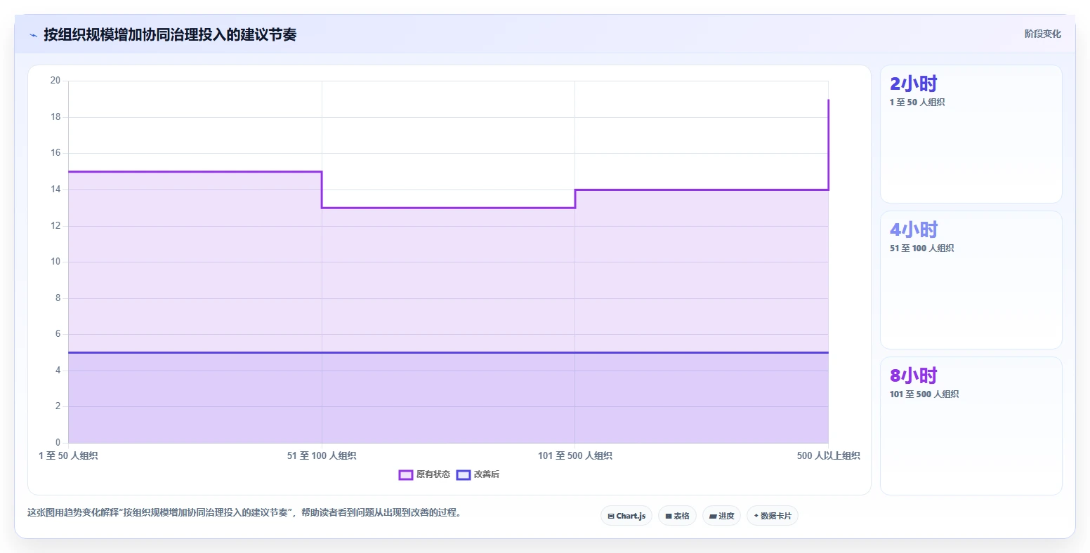Click the 进度 tag icon

(x=713, y=517)
